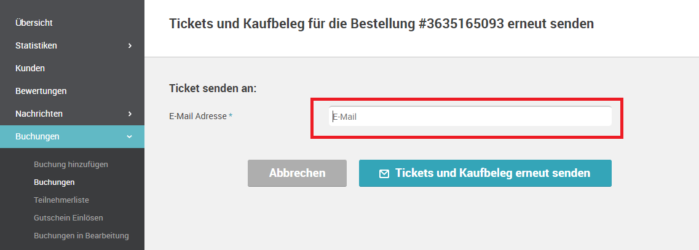The height and width of the screenshot is (250, 699).
Task: Click Tickets und Kaufbeleg erneut senden button
Action: coord(485,173)
